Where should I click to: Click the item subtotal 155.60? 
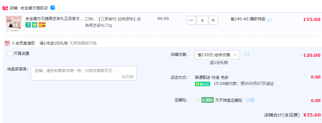312,19
